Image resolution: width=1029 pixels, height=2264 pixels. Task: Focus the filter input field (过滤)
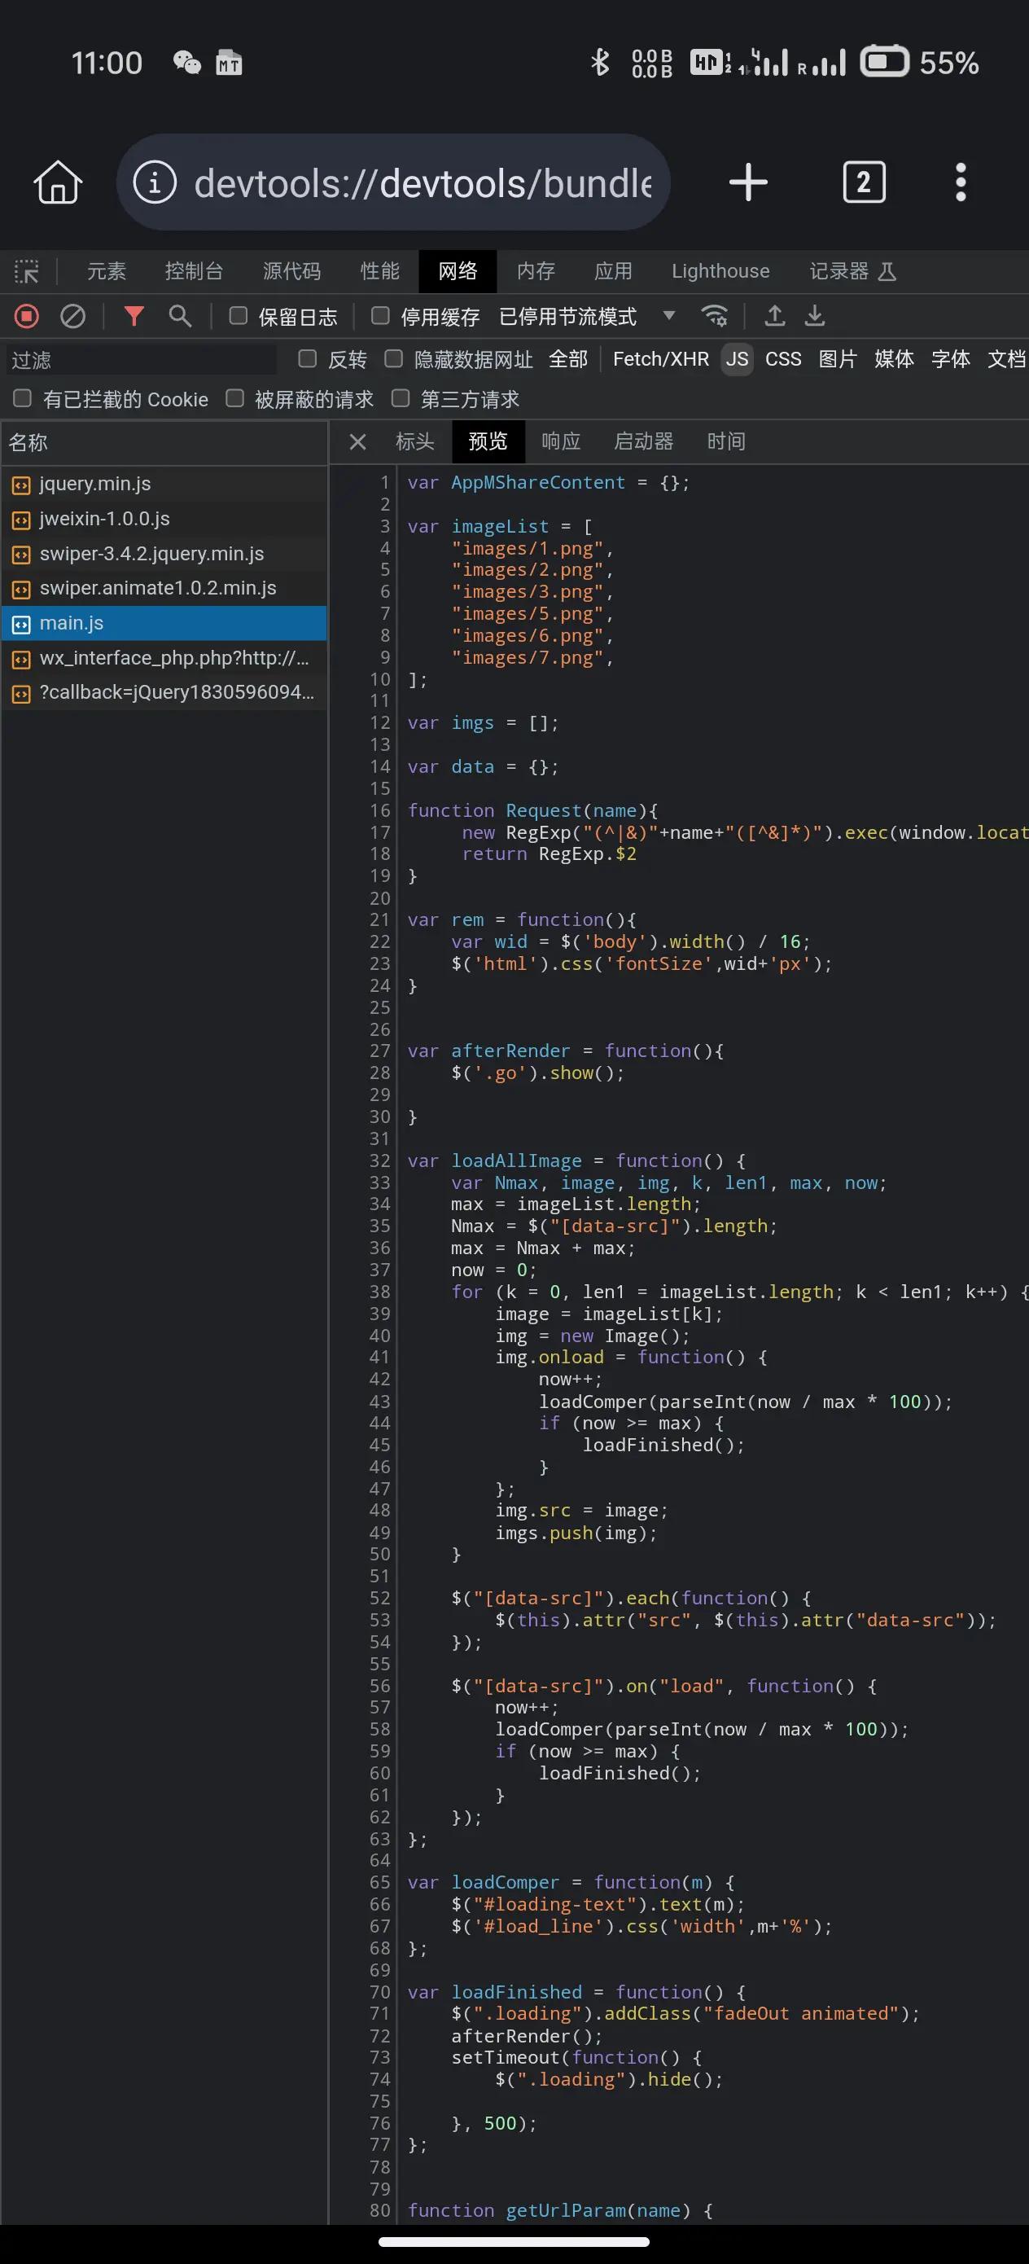tap(141, 359)
